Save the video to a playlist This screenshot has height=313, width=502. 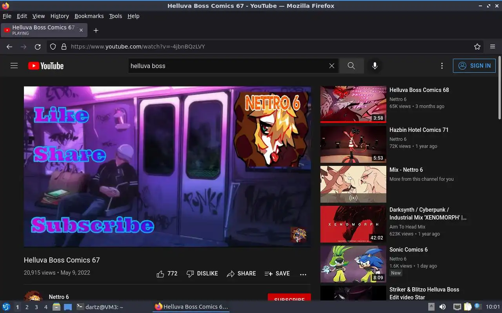(277, 273)
